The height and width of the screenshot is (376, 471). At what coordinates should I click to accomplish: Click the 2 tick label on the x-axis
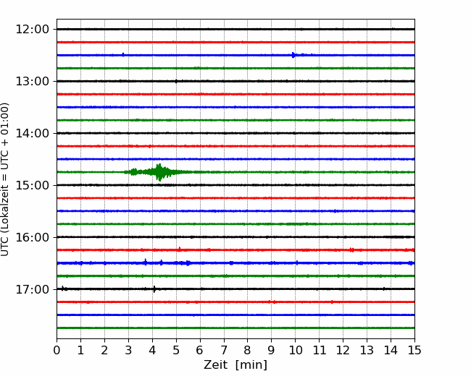click(x=104, y=351)
